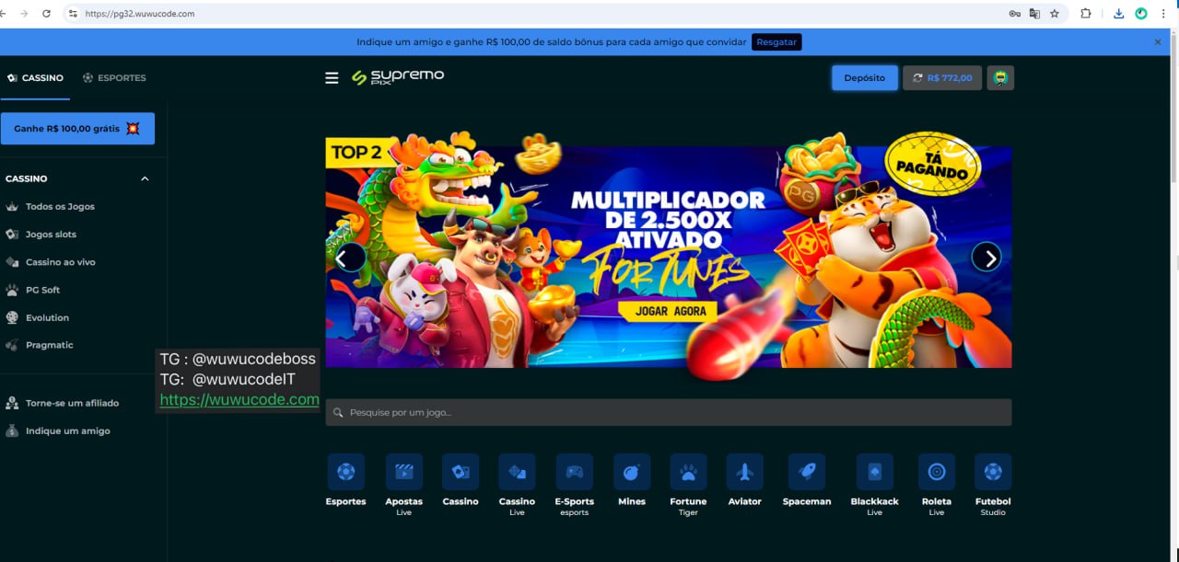Select the Fortune Tiger paw icon
1179x562 pixels.
coord(688,472)
